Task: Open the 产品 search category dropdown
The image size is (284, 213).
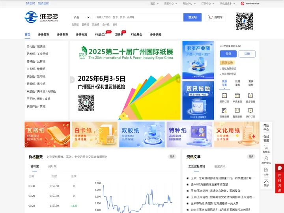Action: (82, 17)
